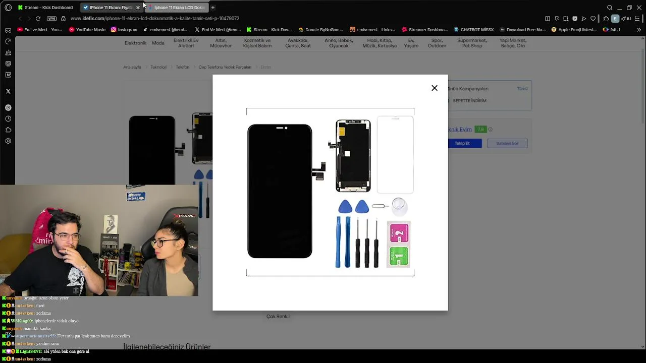
Task: Go forward to next page
Action: pos(29,19)
